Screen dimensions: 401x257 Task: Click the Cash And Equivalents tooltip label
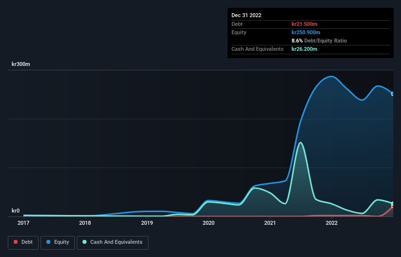257,49
